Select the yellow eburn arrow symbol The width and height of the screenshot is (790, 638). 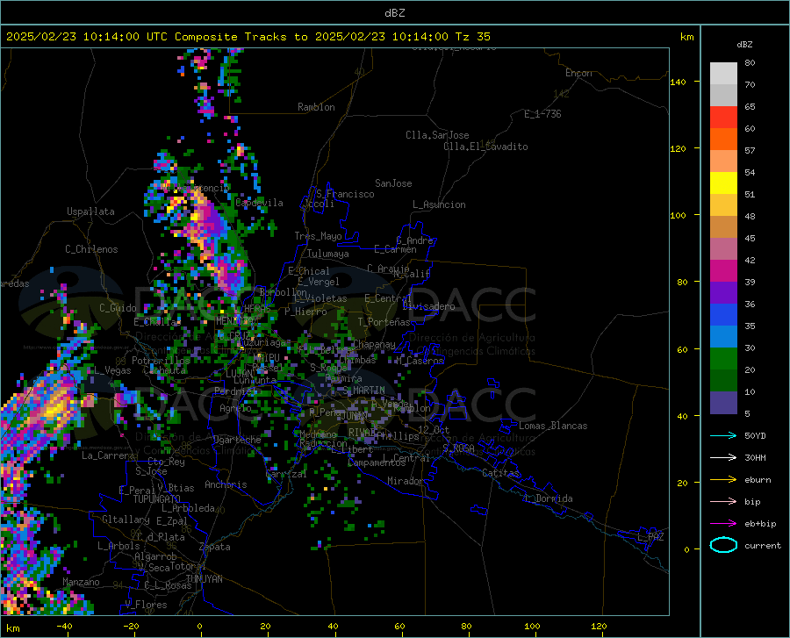click(x=723, y=479)
